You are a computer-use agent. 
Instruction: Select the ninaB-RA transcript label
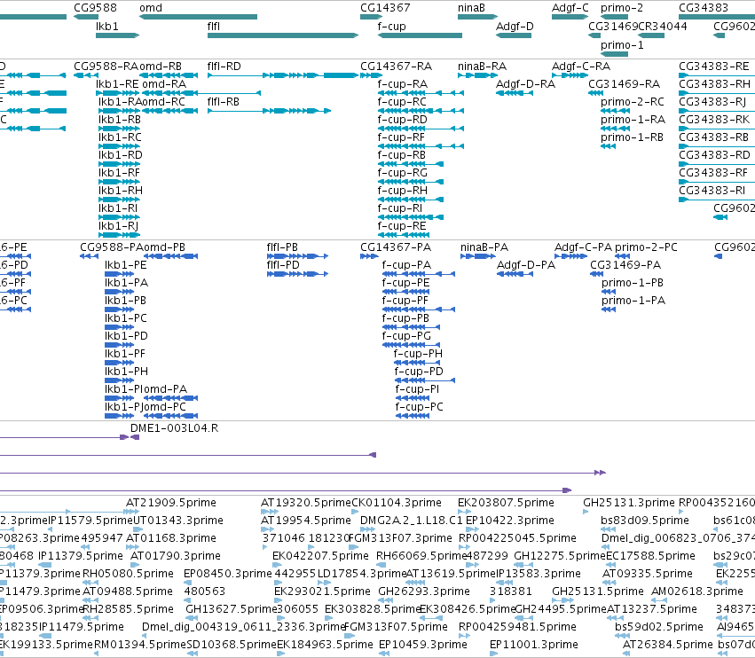coord(482,66)
